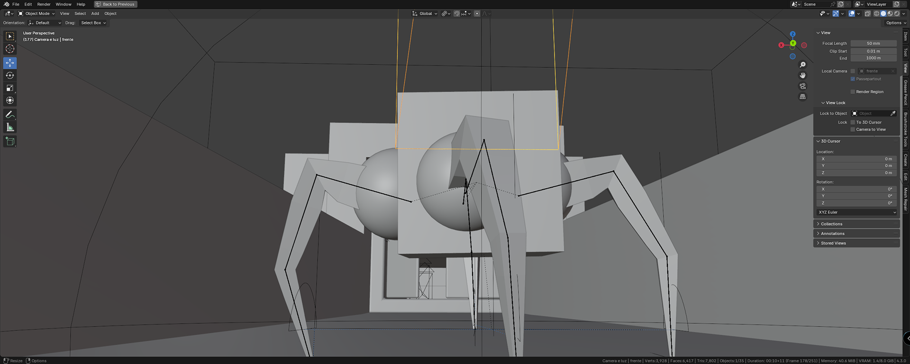Select the Measure tool

click(10, 127)
